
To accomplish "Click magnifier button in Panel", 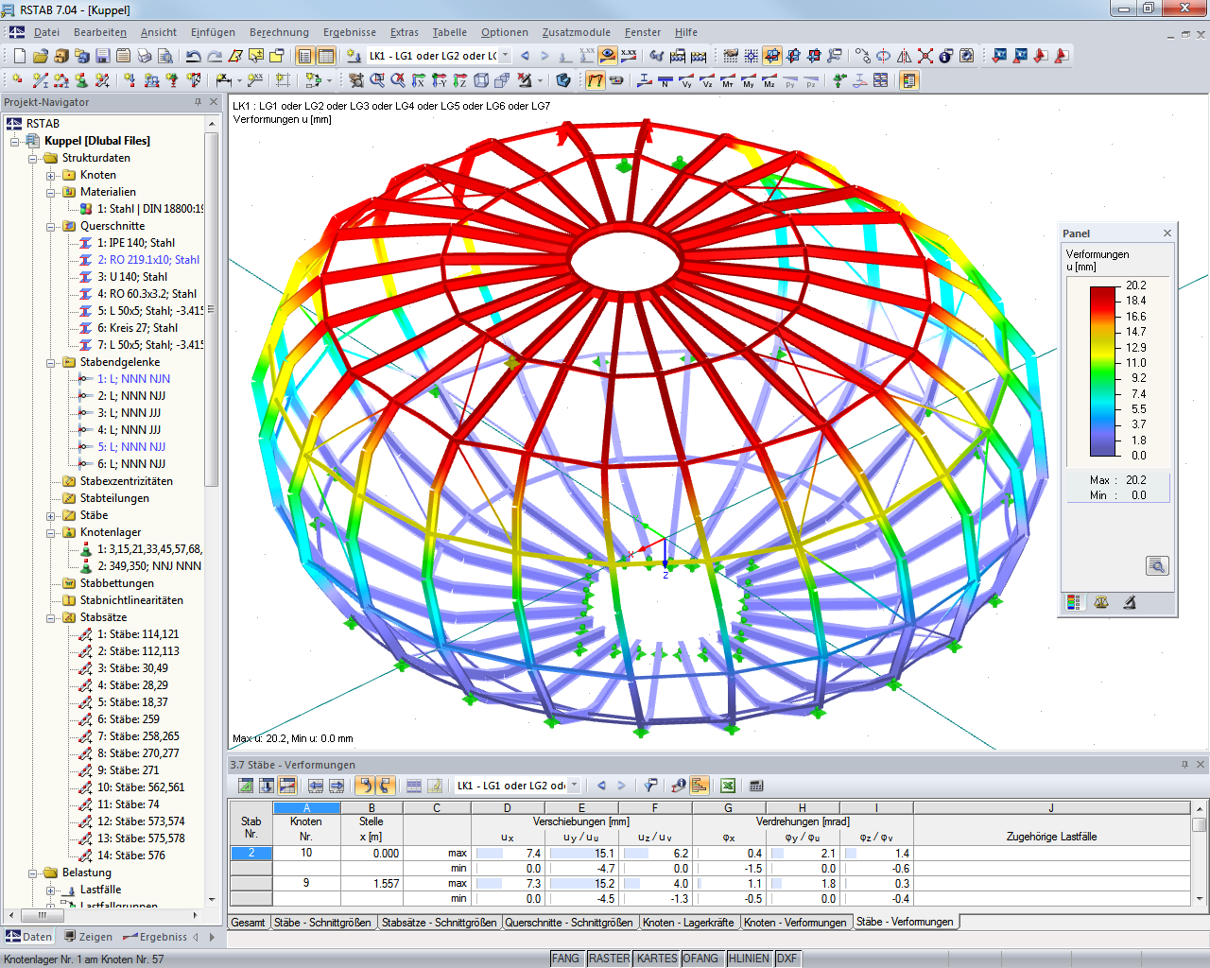I will (1157, 565).
